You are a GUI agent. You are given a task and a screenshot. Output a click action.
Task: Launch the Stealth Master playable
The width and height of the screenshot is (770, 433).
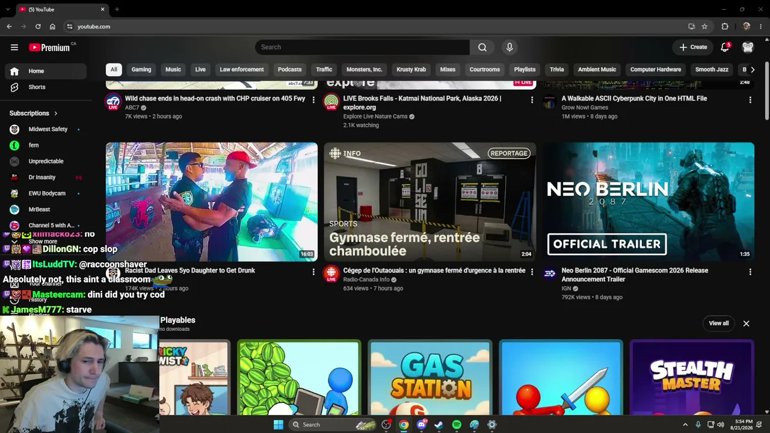click(692, 378)
